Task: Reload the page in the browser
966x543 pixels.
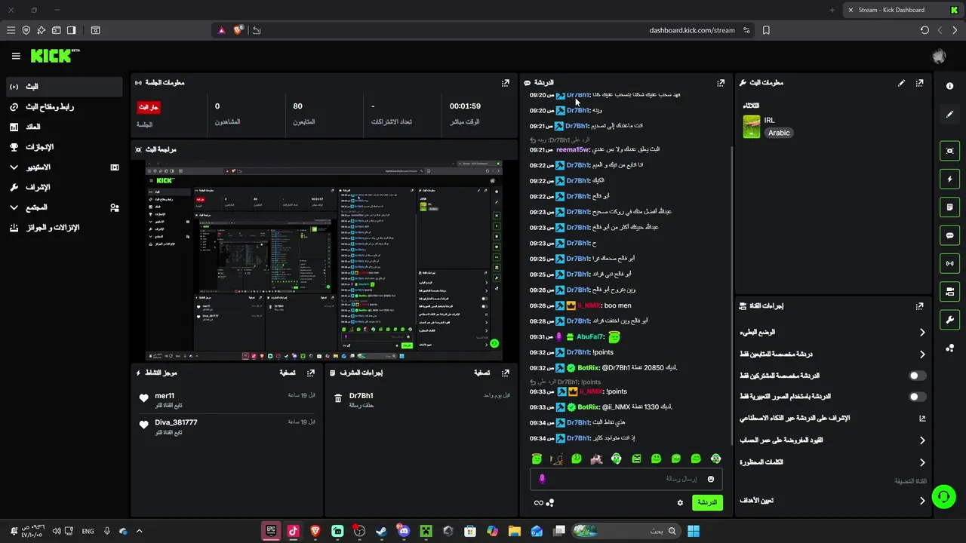Action: click(x=924, y=30)
